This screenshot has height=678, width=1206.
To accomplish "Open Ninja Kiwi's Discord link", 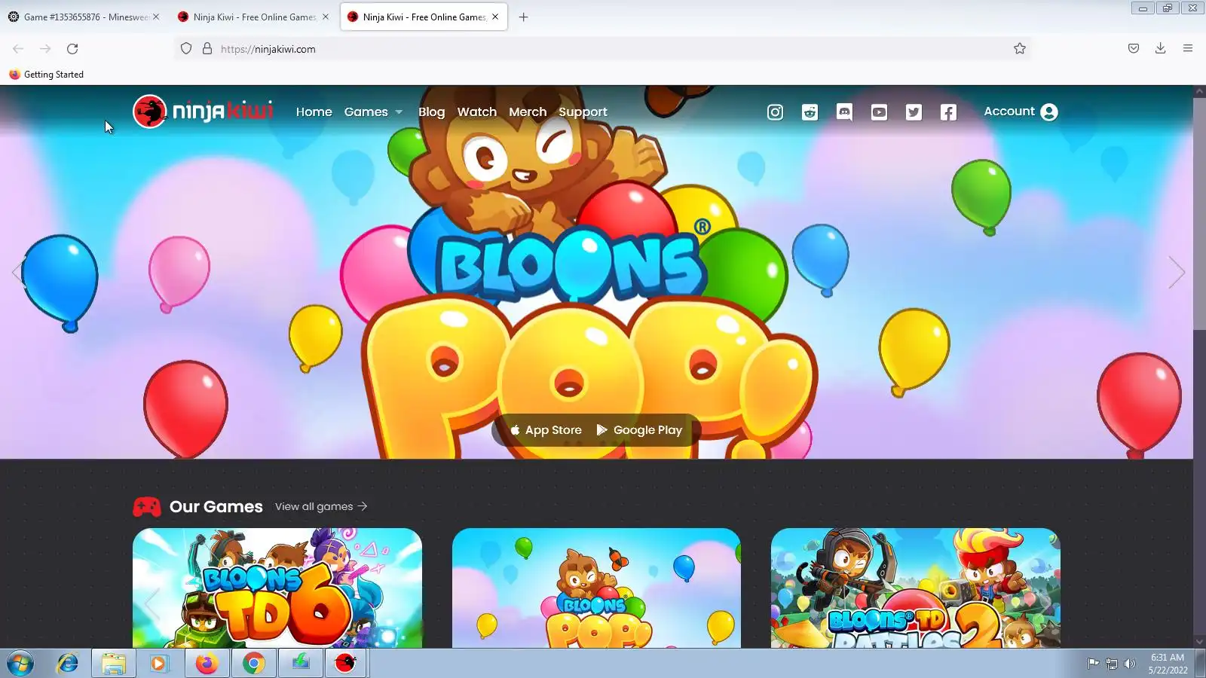I will 844,112.
